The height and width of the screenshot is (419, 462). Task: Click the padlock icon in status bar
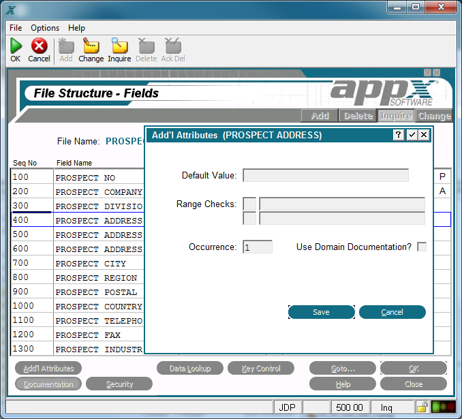pos(422,407)
